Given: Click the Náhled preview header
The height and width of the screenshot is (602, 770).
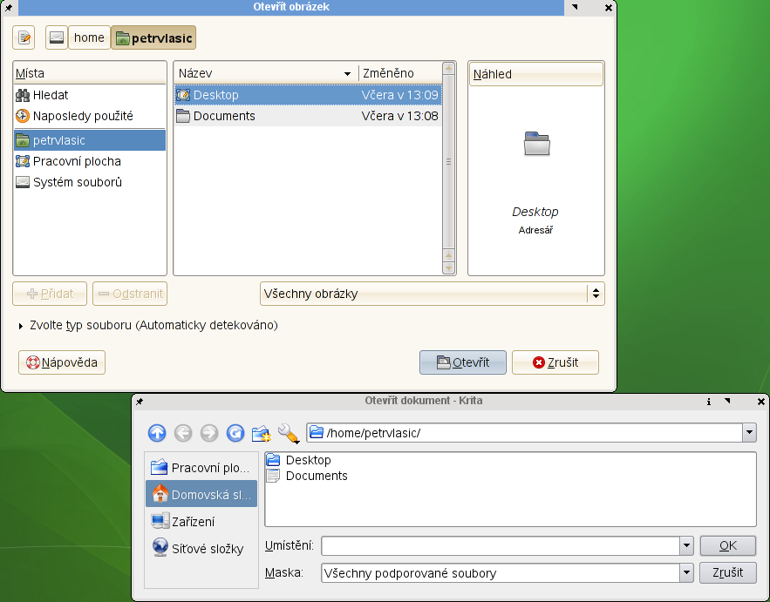Looking at the screenshot, I should [x=535, y=74].
